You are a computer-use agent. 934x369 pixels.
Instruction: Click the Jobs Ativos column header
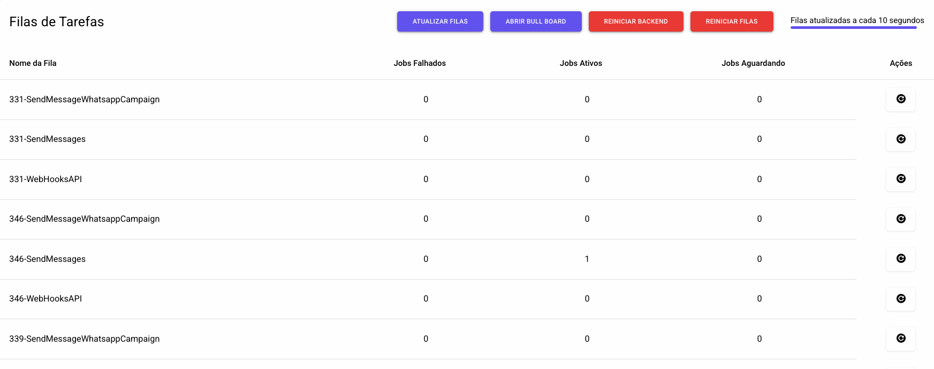point(581,63)
